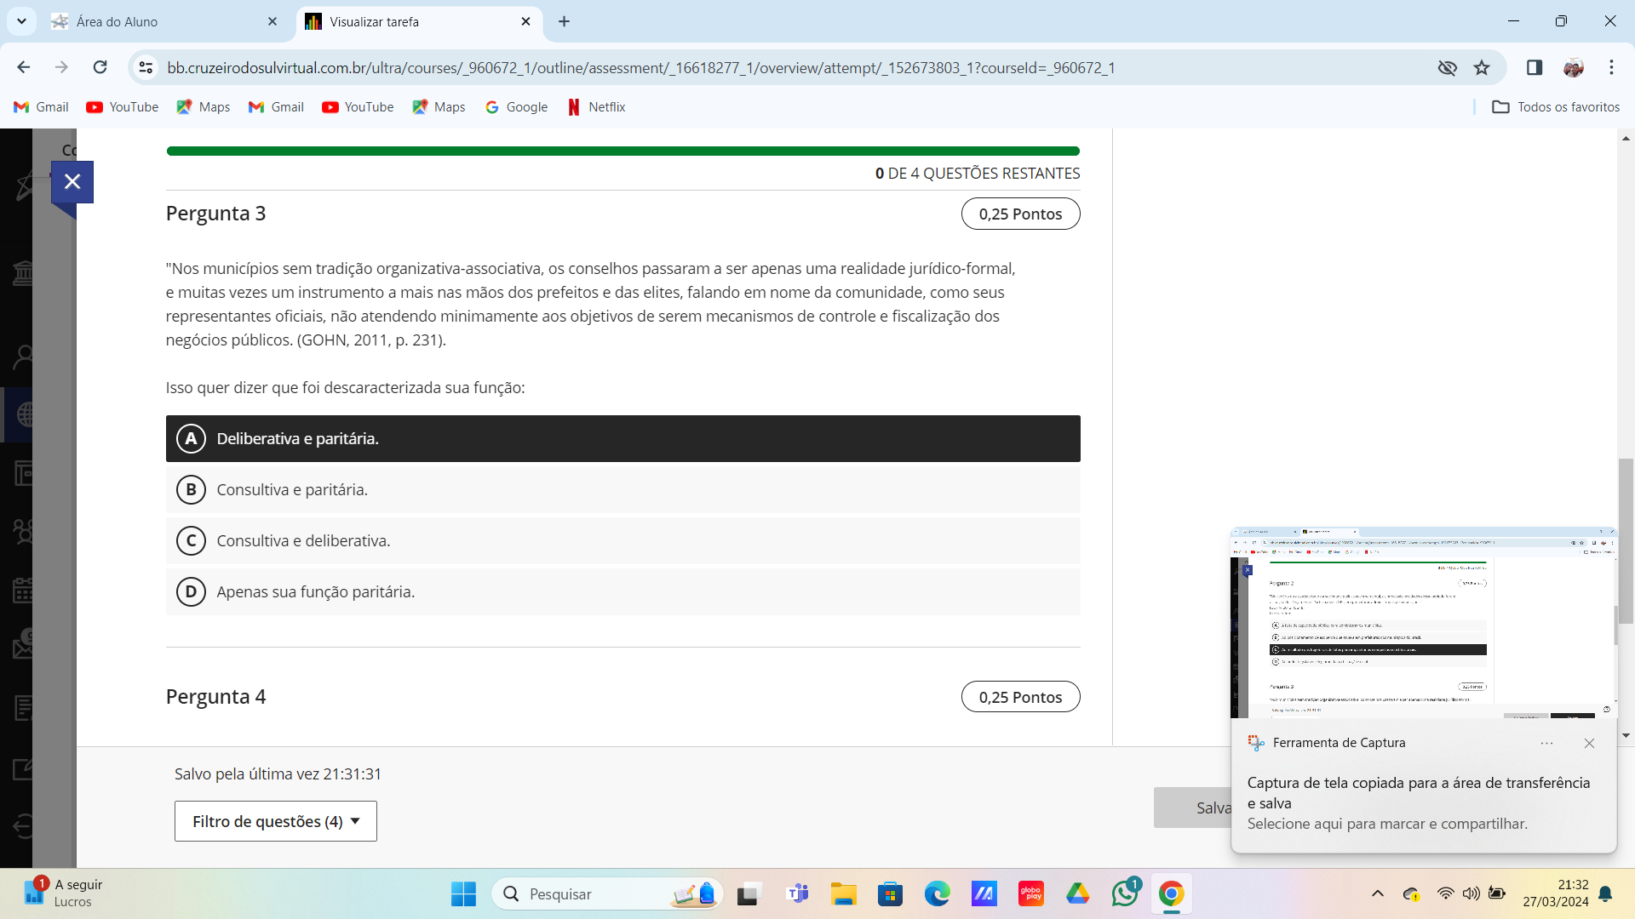This screenshot has width=1635, height=919.
Task: Open the Chrome profile avatar
Action: point(1573,67)
